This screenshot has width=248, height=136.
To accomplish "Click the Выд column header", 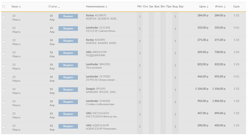I will (x=175, y=6).
